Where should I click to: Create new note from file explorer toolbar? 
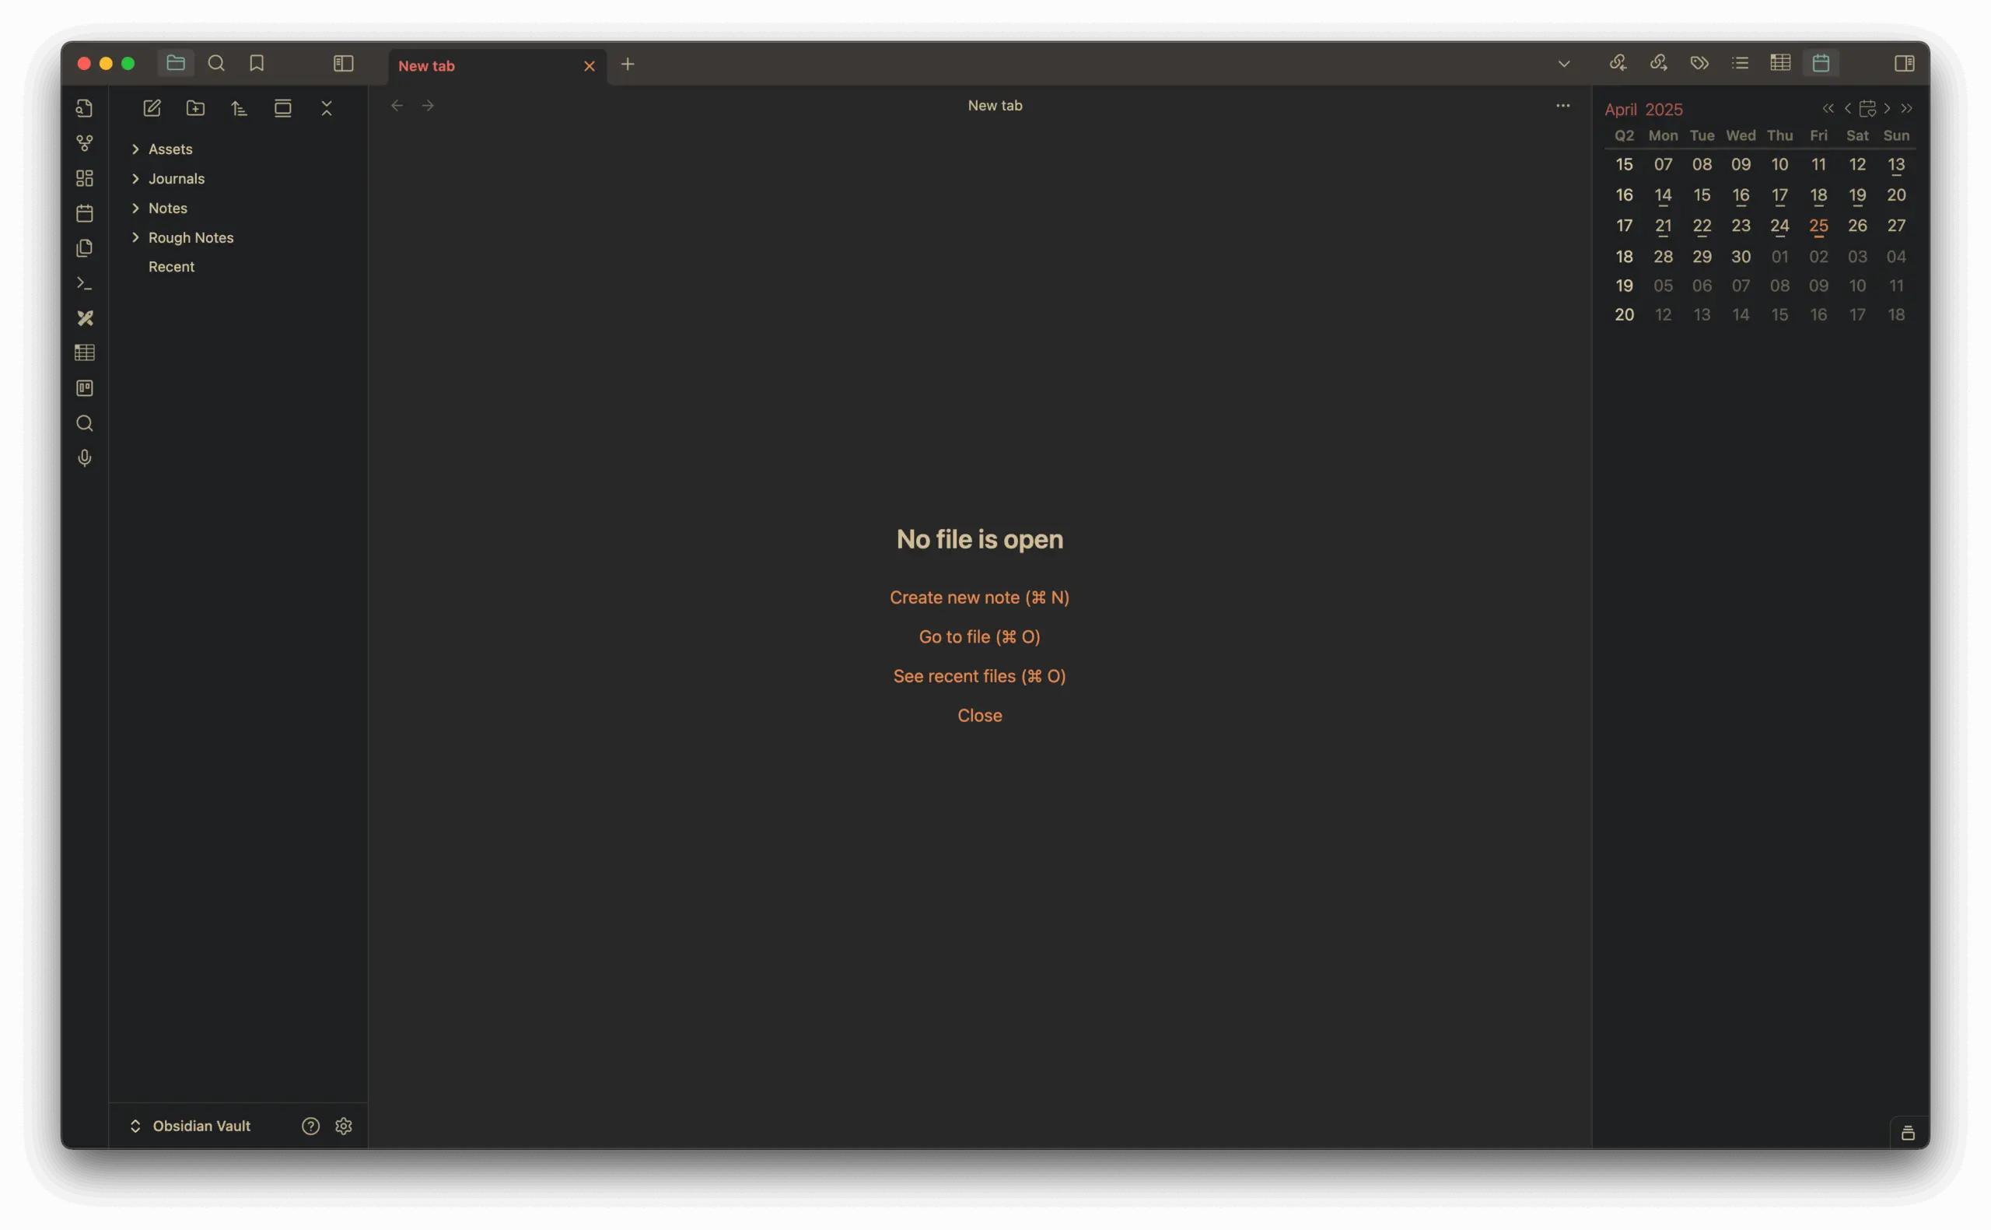152,108
